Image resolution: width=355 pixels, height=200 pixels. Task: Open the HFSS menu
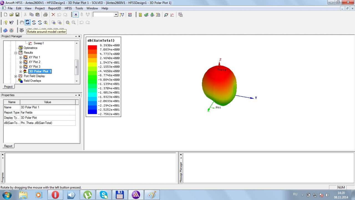[x=68, y=8]
